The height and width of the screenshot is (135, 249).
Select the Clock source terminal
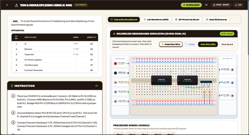[x=116, y=101]
